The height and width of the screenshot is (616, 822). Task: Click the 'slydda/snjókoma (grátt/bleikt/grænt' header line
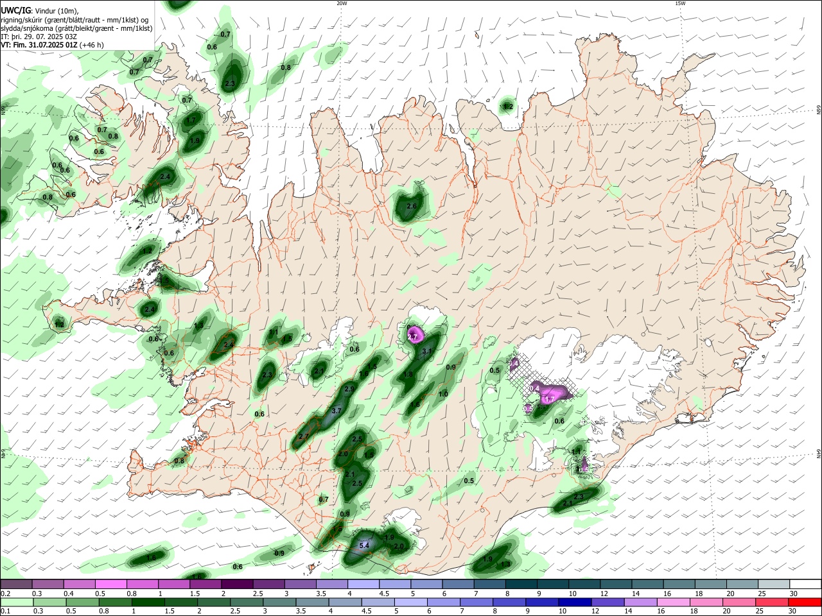(x=76, y=28)
